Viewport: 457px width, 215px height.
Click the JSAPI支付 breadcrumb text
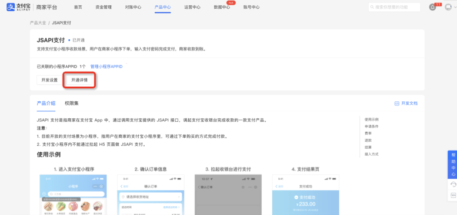coord(61,23)
